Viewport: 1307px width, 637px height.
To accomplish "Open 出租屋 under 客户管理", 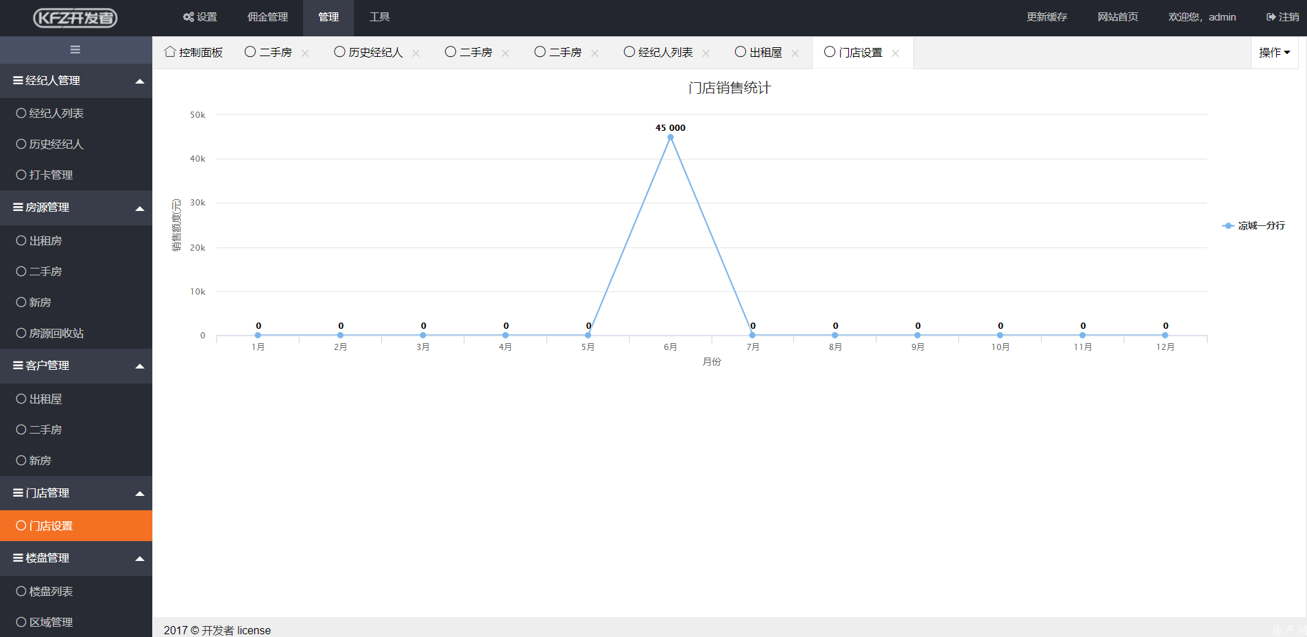I will coord(76,399).
